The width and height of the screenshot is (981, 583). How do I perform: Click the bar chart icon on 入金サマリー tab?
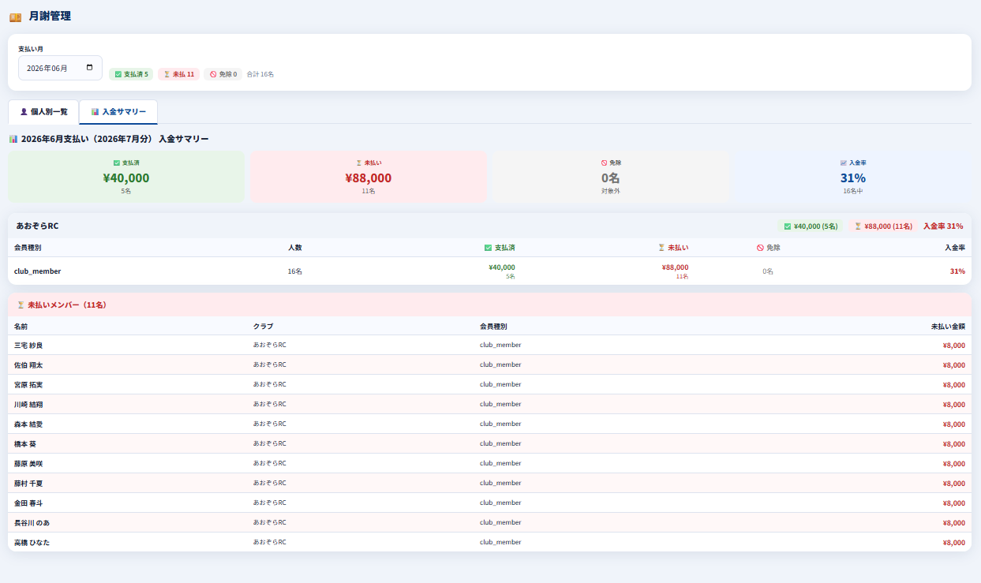click(95, 112)
